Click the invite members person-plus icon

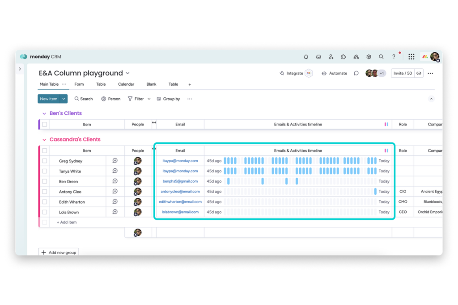331,57
